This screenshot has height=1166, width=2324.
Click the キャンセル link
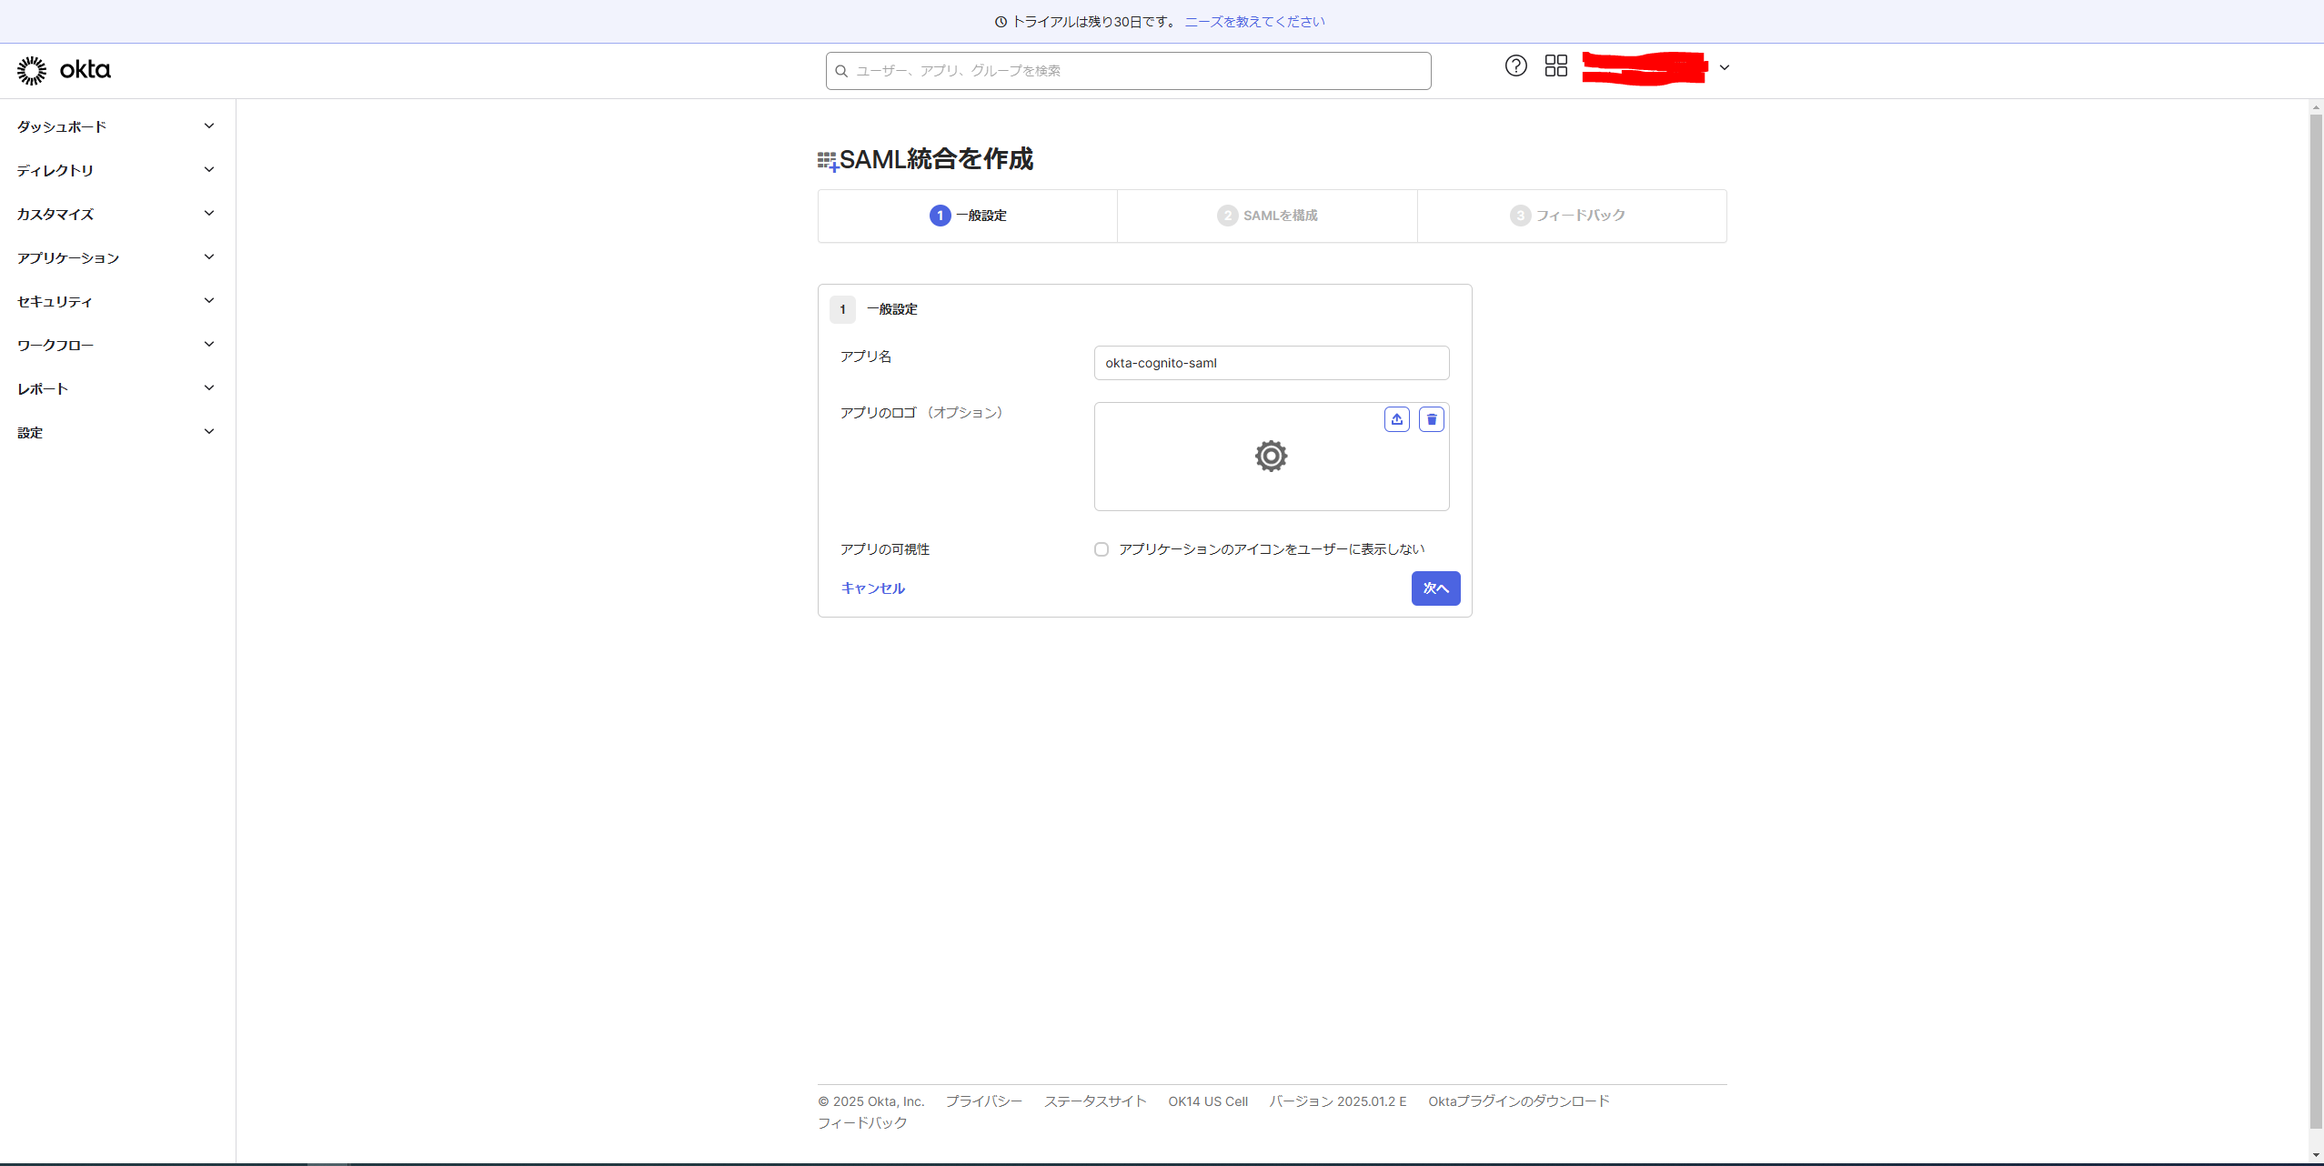tap(872, 588)
